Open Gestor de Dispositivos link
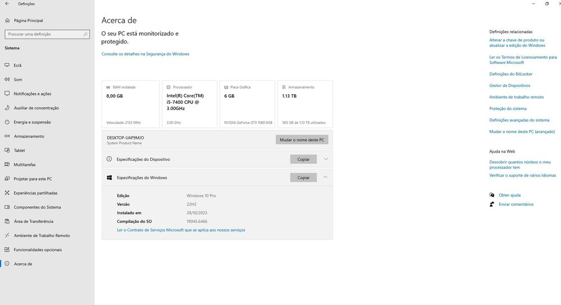Image resolution: width=561 pixels, height=305 pixels. click(510, 85)
